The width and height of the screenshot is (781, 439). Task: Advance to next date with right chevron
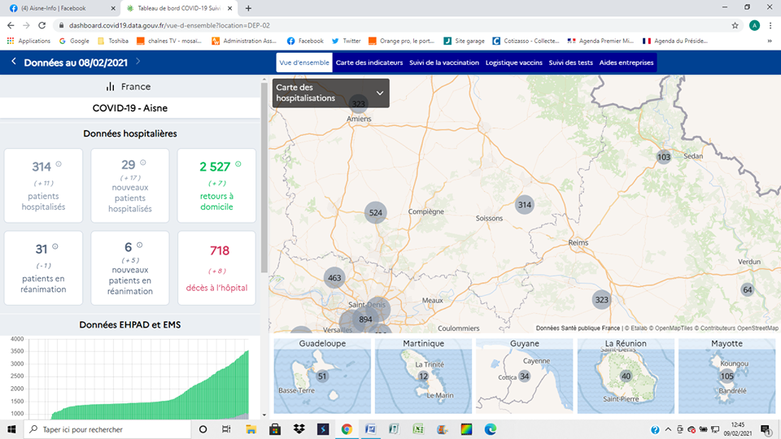pyautogui.click(x=138, y=62)
